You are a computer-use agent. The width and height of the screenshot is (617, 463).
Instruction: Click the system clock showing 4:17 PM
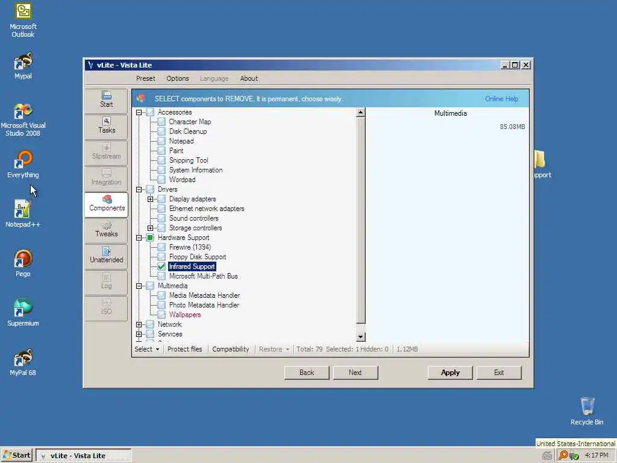[597, 455]
